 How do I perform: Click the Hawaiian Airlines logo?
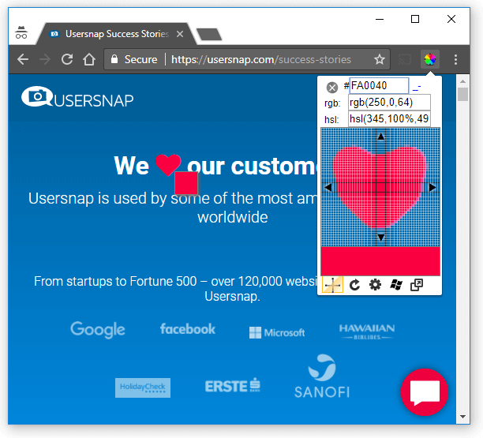pos(366,331)
